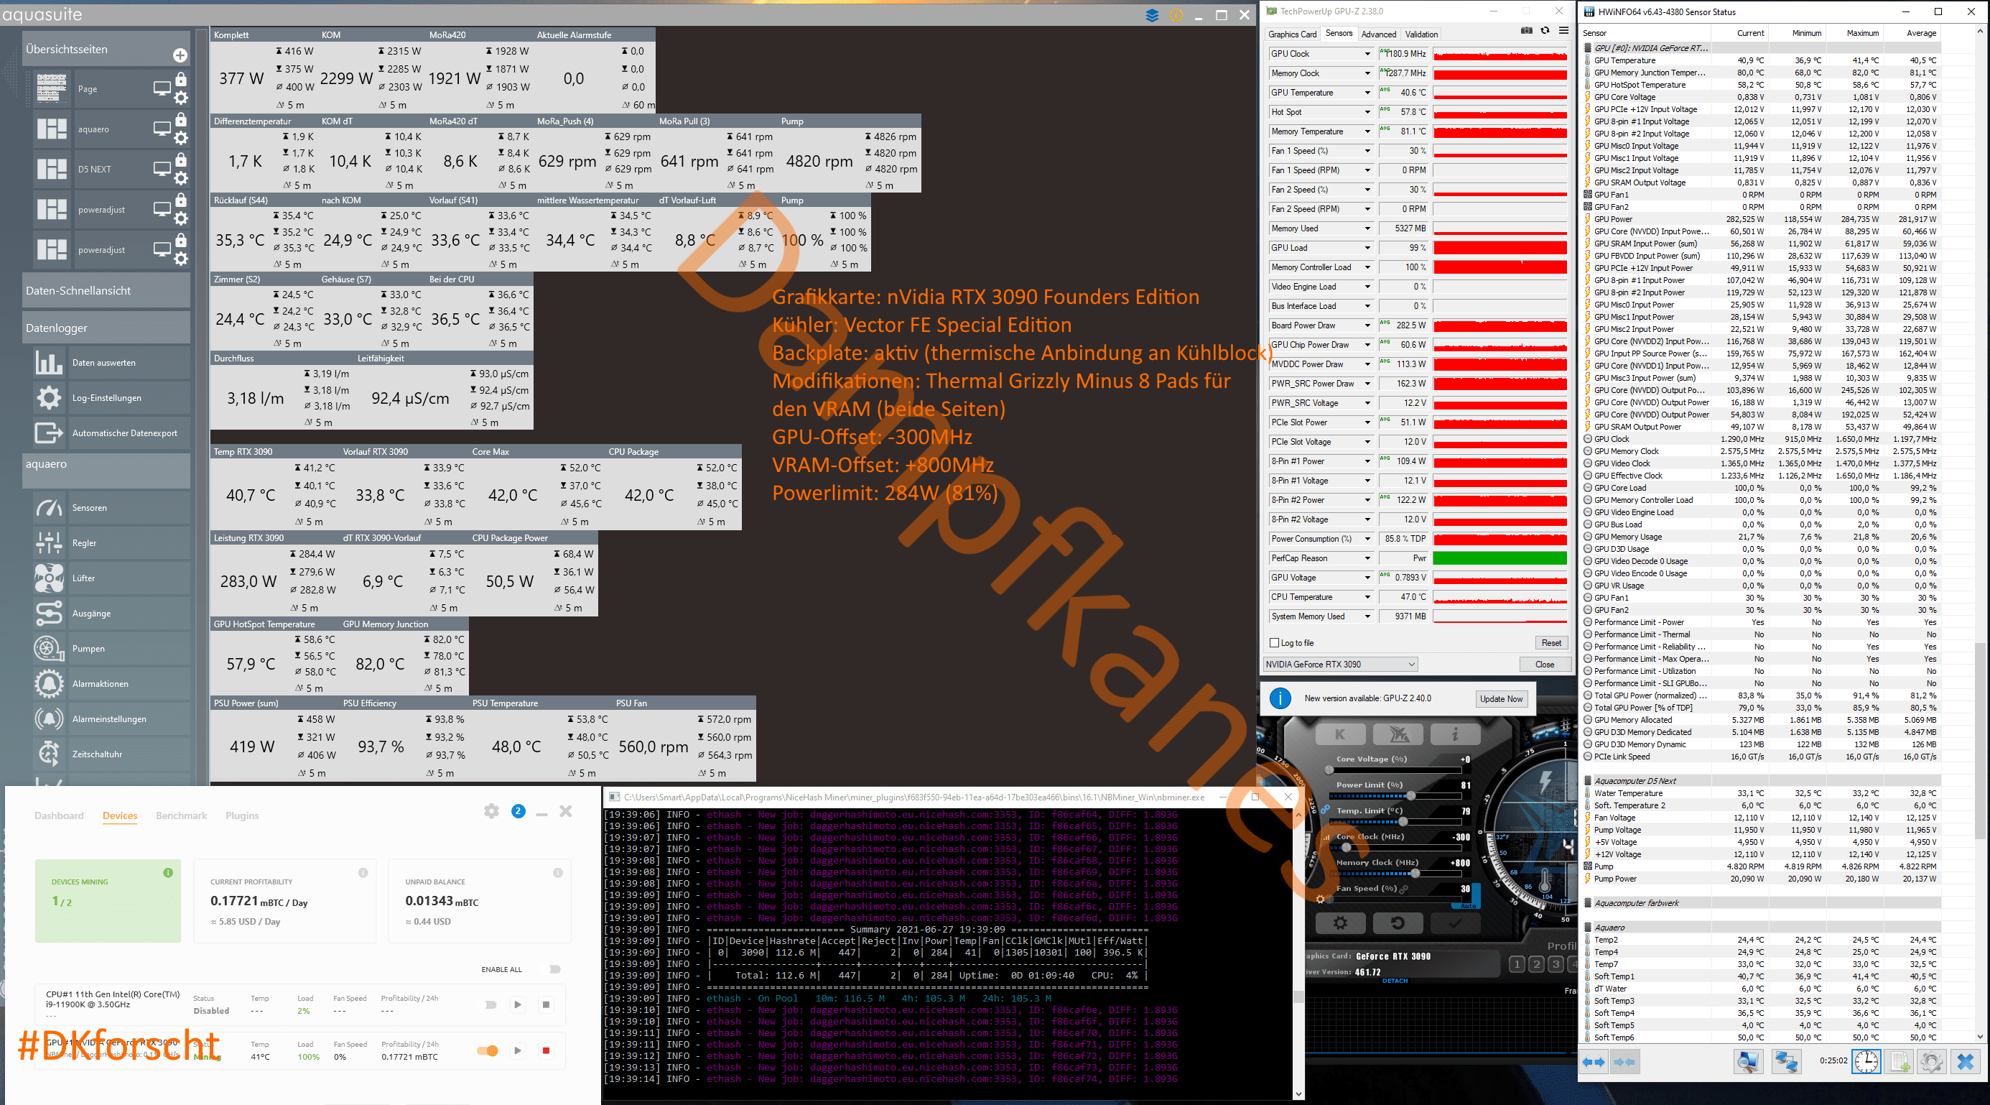Viewport: 1990px width, 1105px height.
Task: Open Afterburner settings gear button
Action: (1340, 923)
